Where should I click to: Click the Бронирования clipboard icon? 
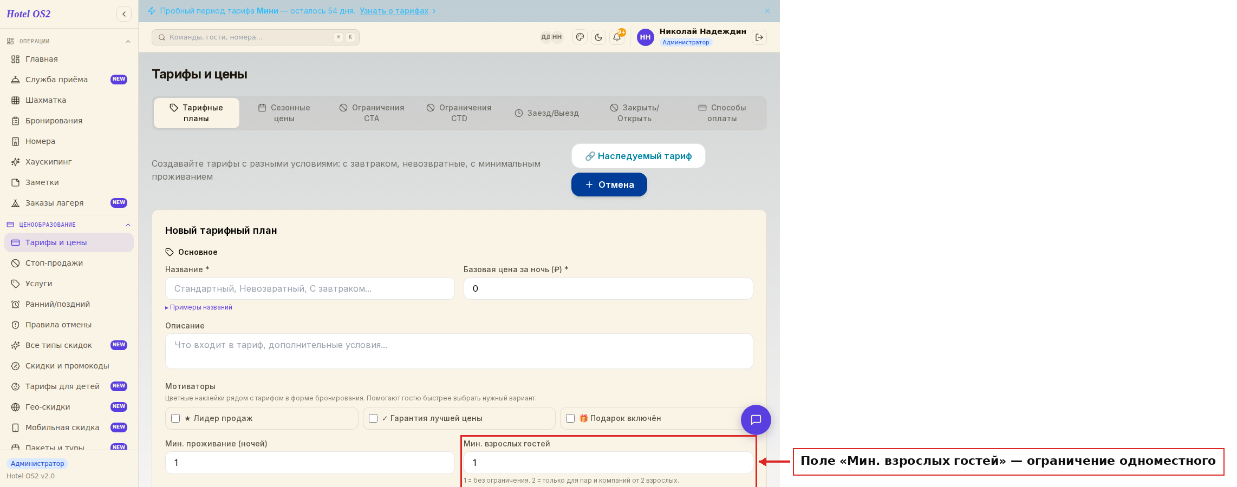coord(16,121)
